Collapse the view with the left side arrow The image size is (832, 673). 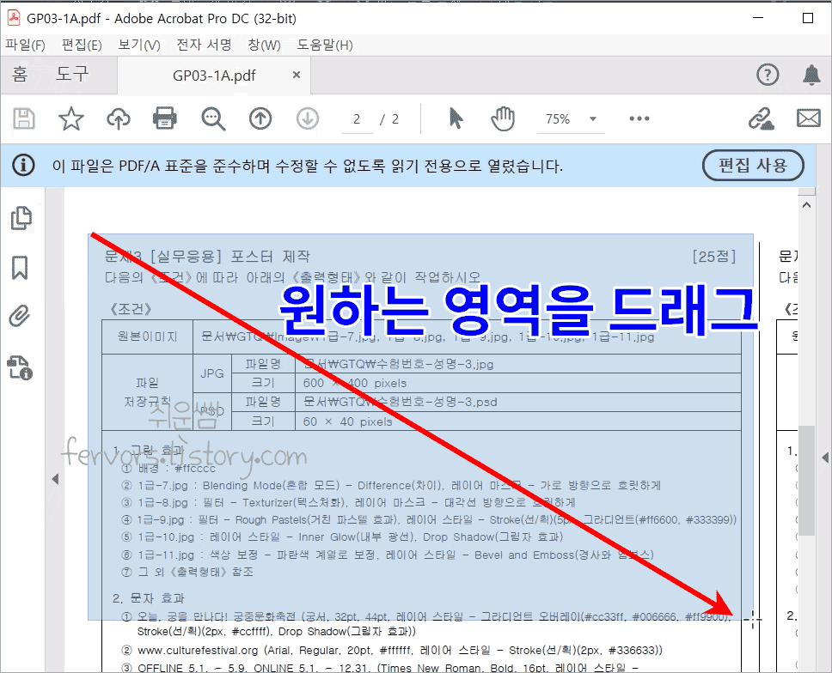[55, 479]
